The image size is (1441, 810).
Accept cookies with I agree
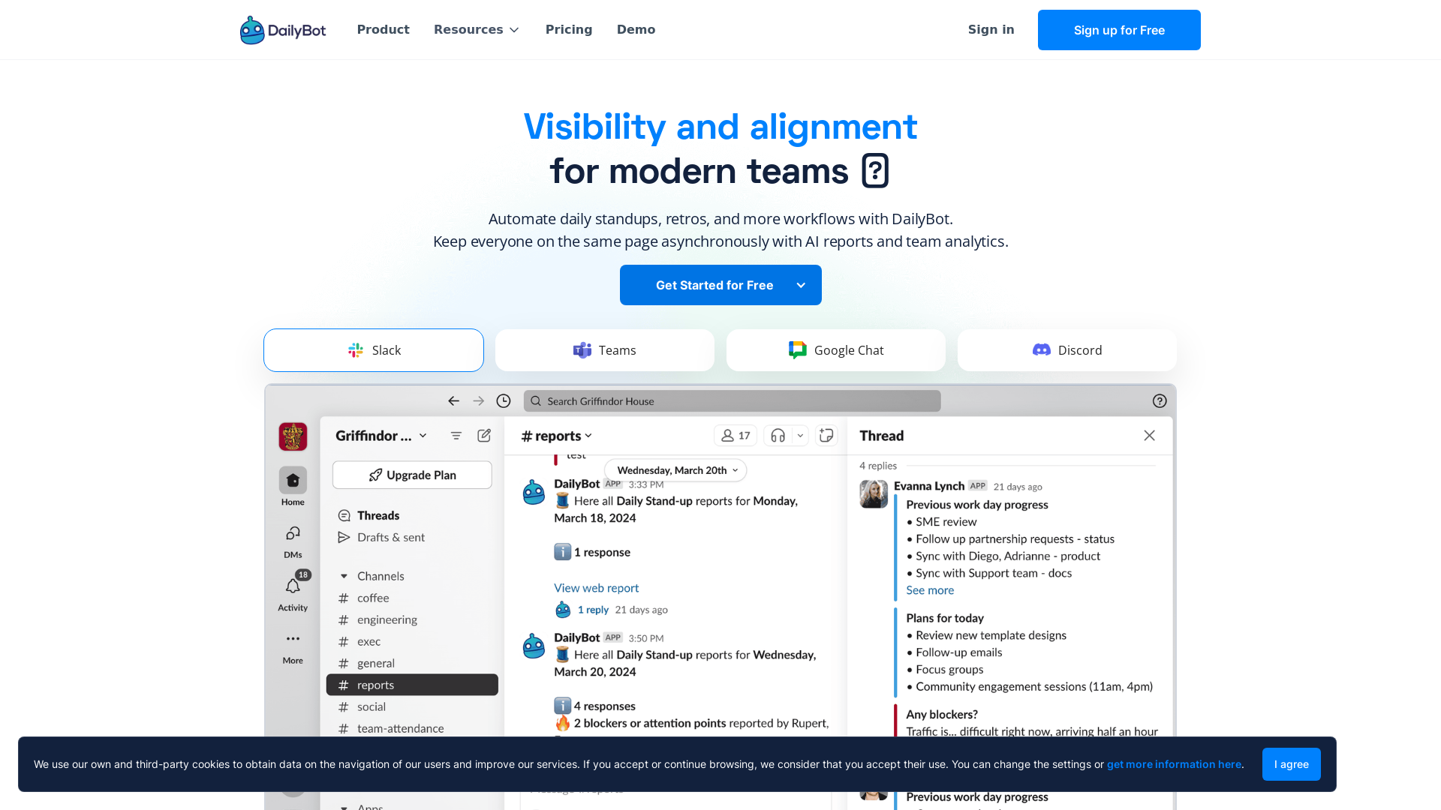pyautogui.click(x=1291, y=764)
